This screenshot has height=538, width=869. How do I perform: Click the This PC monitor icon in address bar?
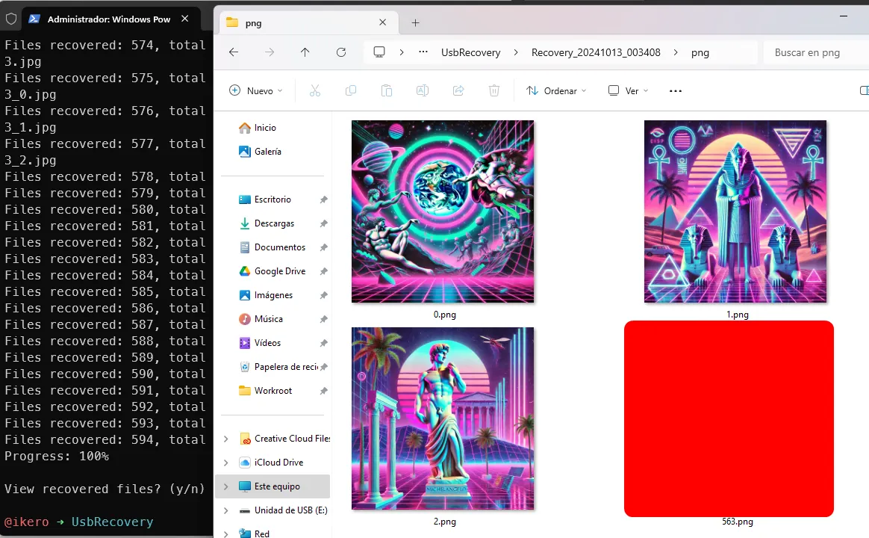[x=379, y=52]
